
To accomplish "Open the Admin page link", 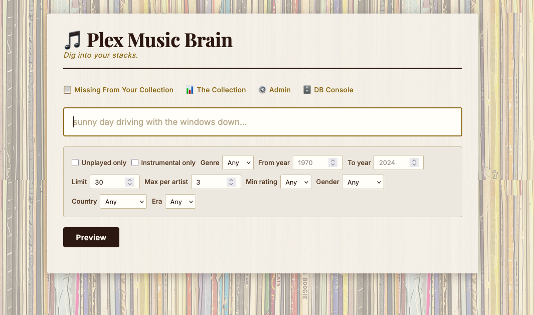I will [x=280, y=90].
